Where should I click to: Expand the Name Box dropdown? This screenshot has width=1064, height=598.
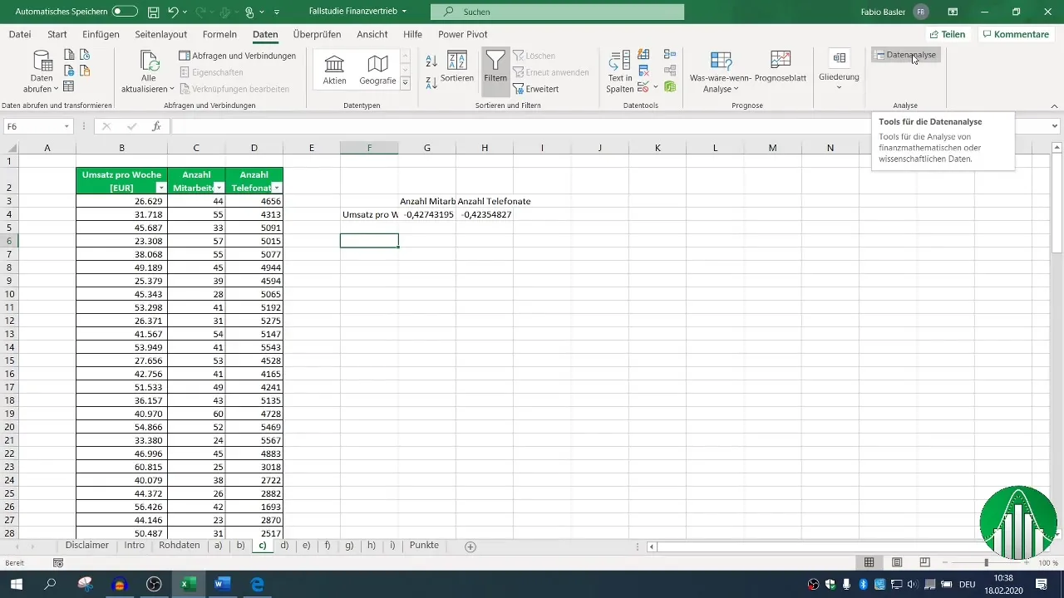click(x=66, y=126)
